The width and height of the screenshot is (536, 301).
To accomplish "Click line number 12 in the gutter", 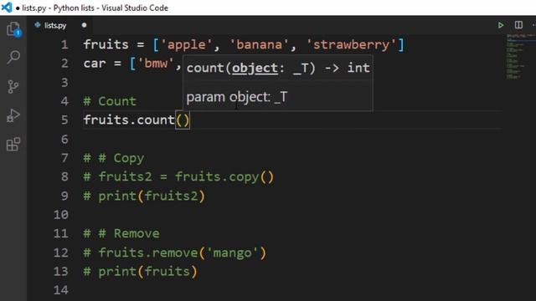I will click(61, 253).
